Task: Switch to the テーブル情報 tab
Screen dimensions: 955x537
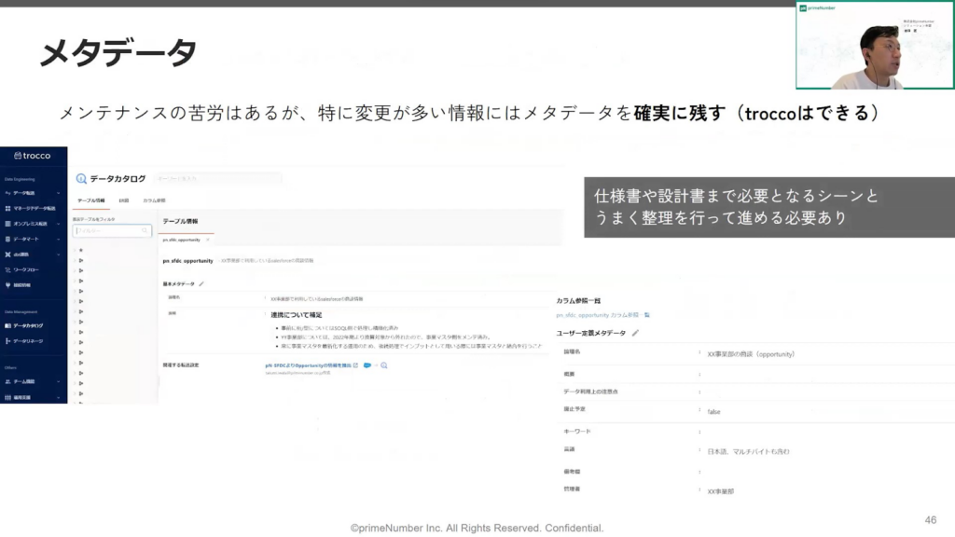Action: coord(90,200)
